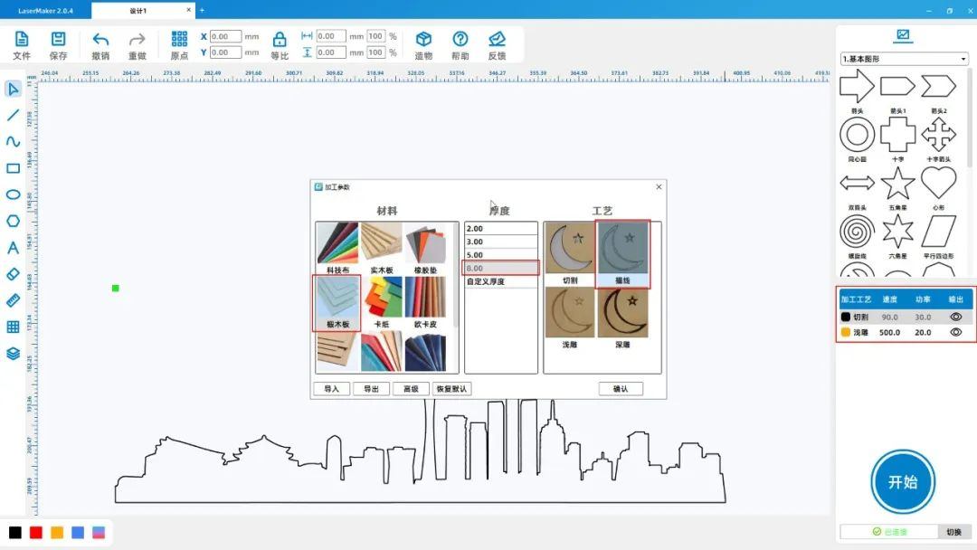This screenshot has width=977, height=550.
Task: Select the 椴木板 material thumbnail
Action: 337,303
